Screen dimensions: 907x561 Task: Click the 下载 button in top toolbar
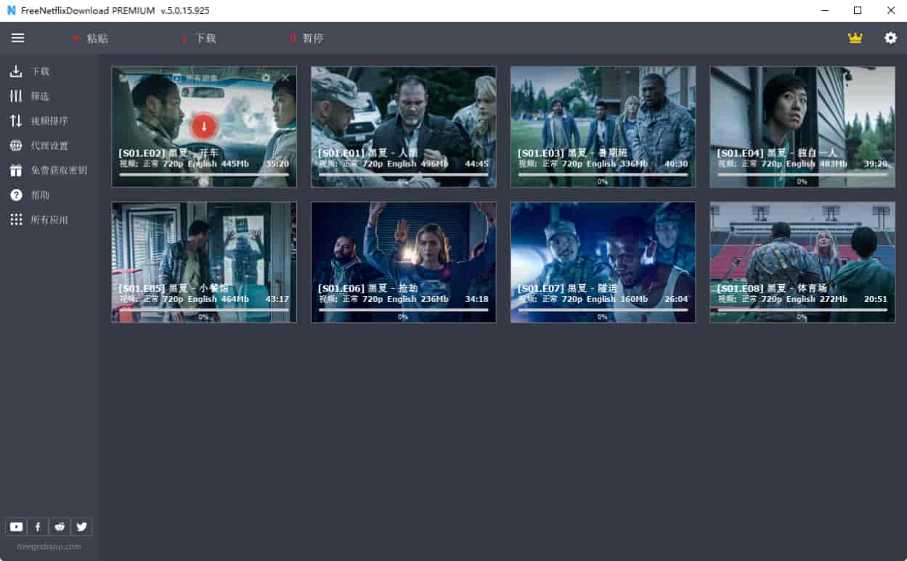(198, 38)
